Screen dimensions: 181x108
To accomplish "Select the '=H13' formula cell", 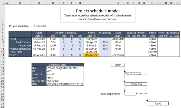I will 65,78.
